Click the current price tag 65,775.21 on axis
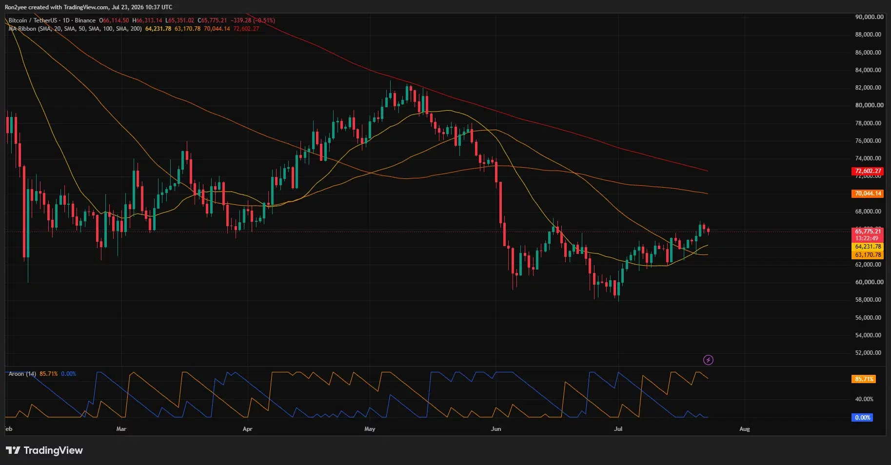 tap(868, 232)
